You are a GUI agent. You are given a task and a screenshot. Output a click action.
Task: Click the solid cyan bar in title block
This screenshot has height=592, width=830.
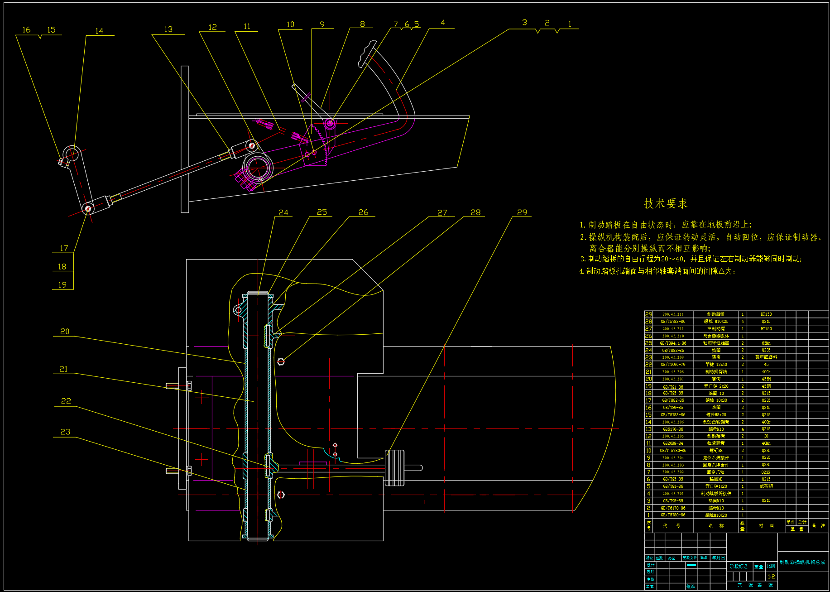point(691,565)
